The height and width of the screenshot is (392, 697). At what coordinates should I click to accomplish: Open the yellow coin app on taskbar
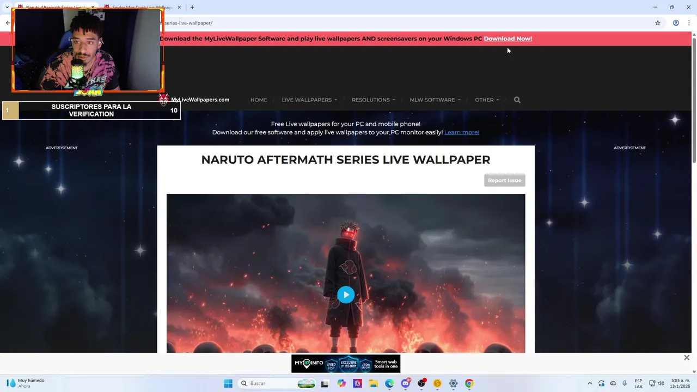pyautogui.click(x=437, y=383)
